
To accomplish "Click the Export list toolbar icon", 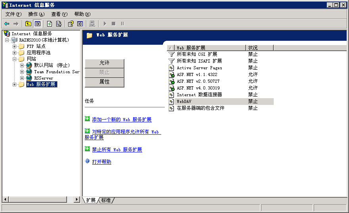I will click(59, 24).
